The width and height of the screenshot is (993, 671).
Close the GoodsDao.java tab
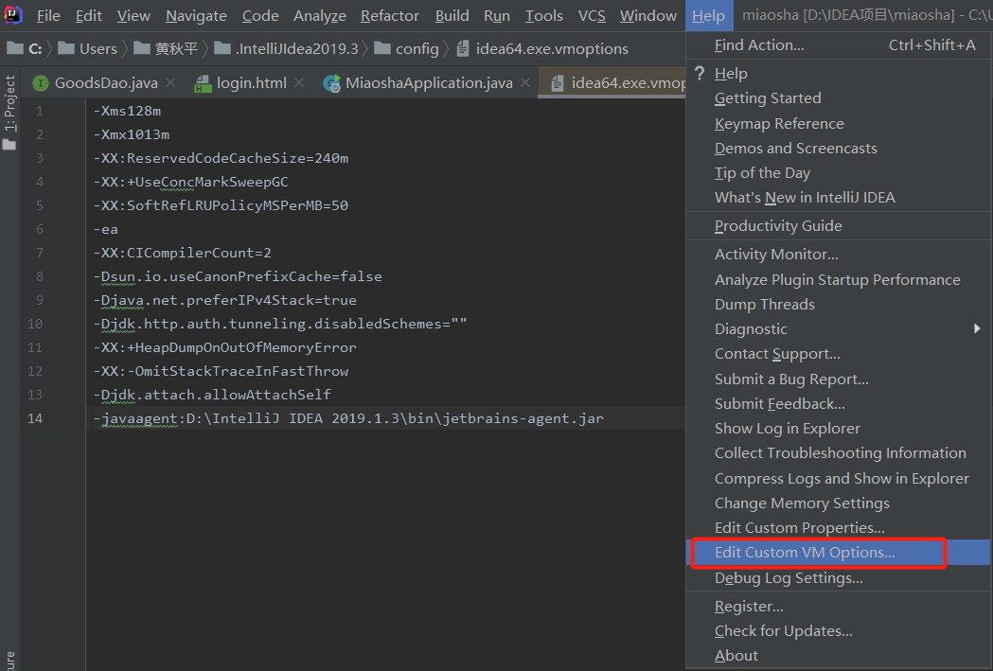170,82
